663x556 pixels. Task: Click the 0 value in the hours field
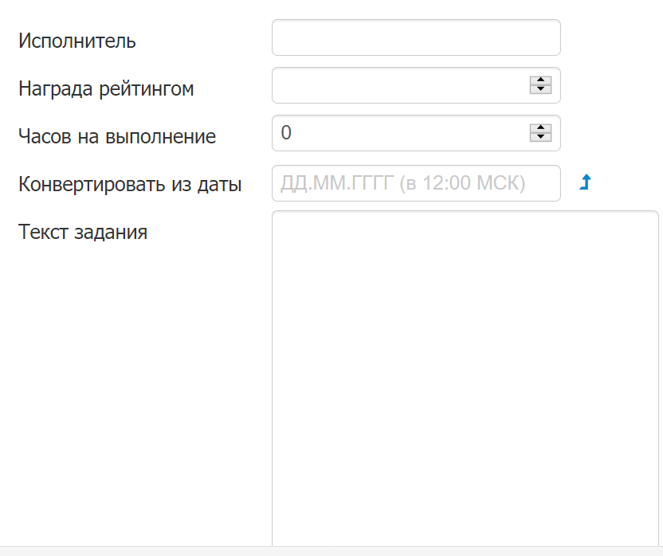286,133
